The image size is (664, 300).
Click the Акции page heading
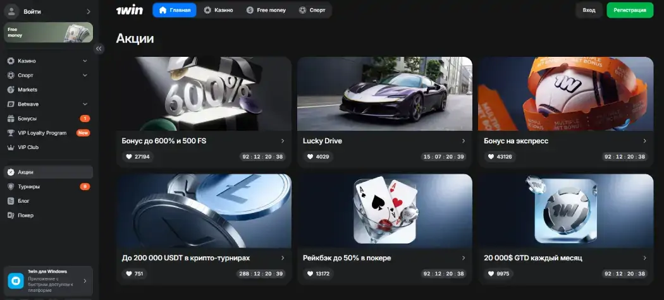pos(135,39)
